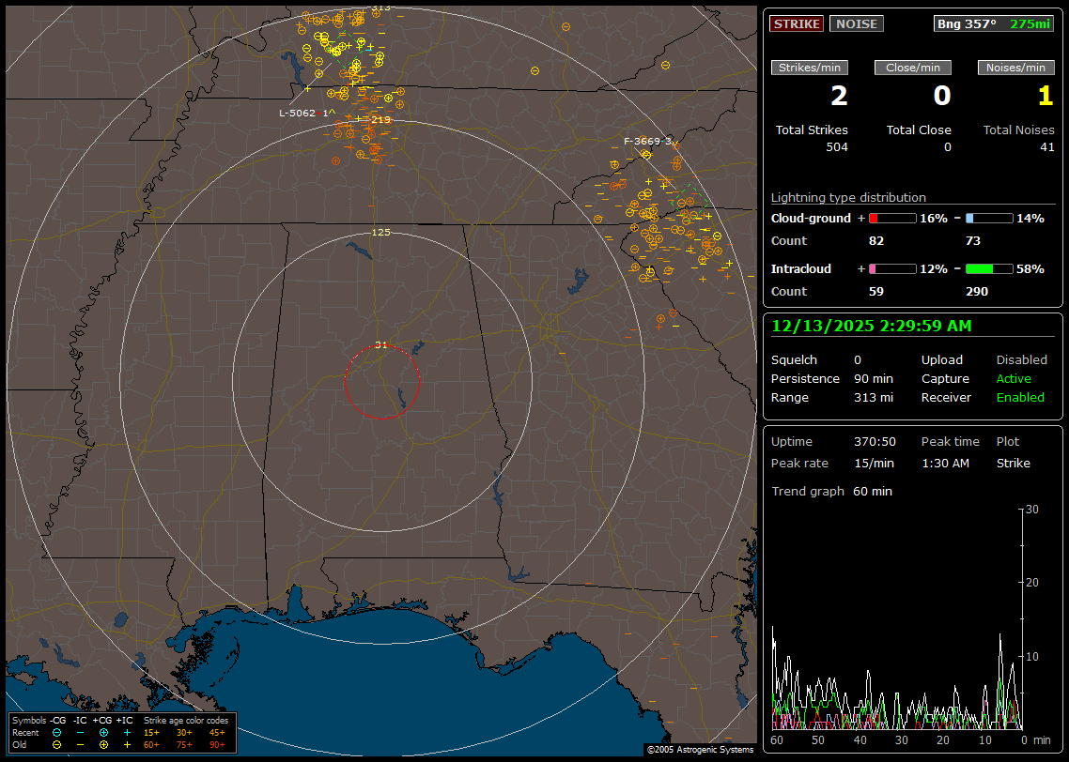Click the red positive cloud-ground 16% bar
1069x762 pixels.
tap(891, 219)
